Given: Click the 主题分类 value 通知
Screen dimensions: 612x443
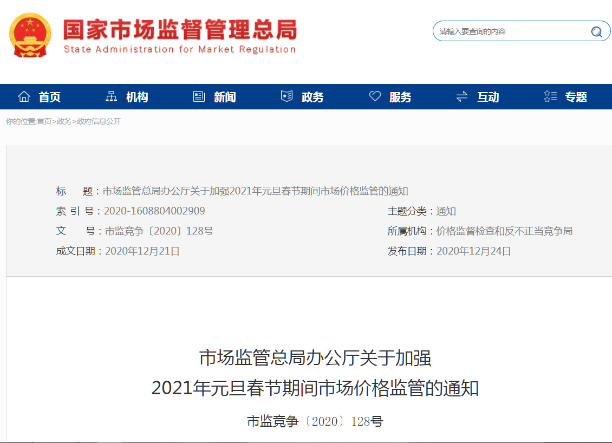Looking at the screenshot, I should 446,211.
